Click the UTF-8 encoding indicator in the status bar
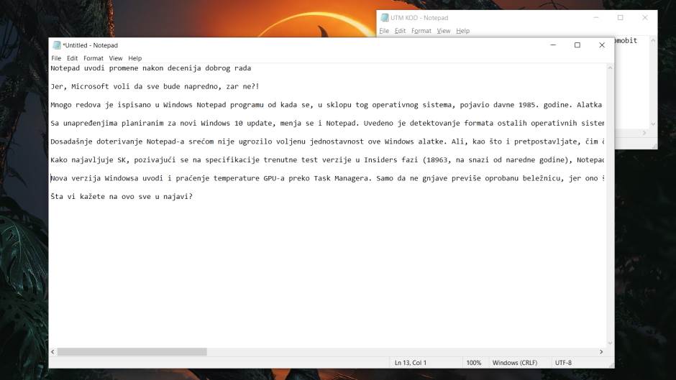Screen dimensions: 676x380 [x=563, y=363]
